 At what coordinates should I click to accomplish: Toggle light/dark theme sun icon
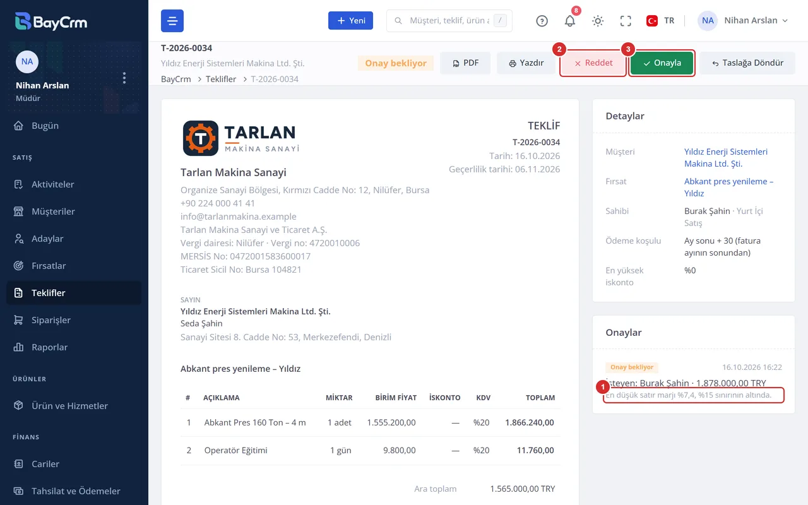coord(598,21)
